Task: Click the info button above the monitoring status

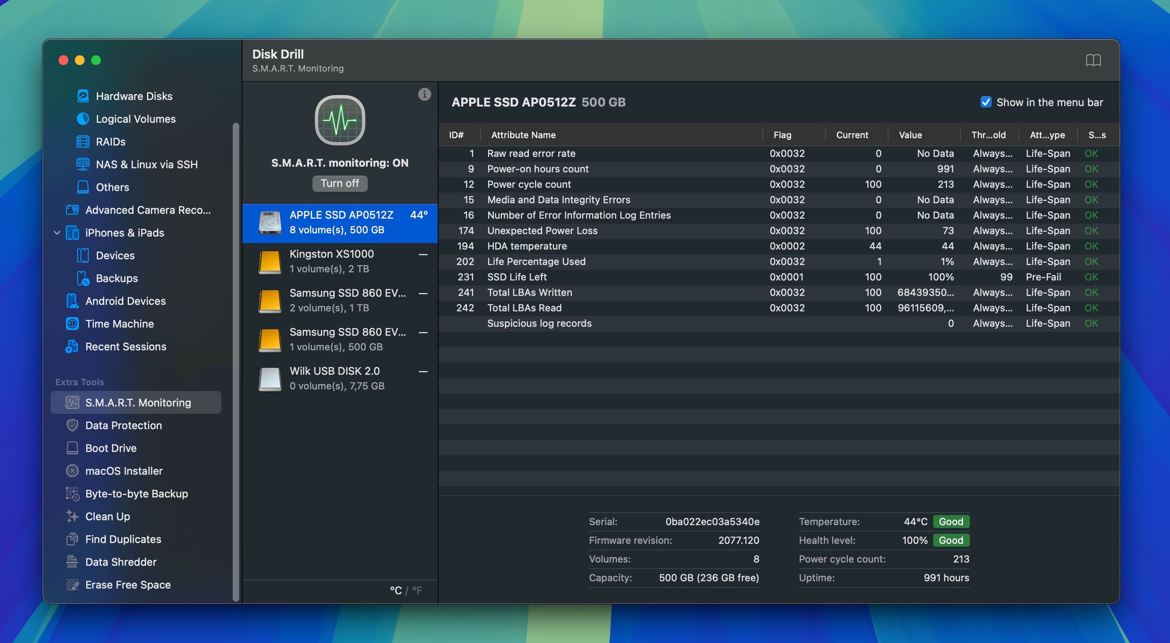Action: (424, 95)
